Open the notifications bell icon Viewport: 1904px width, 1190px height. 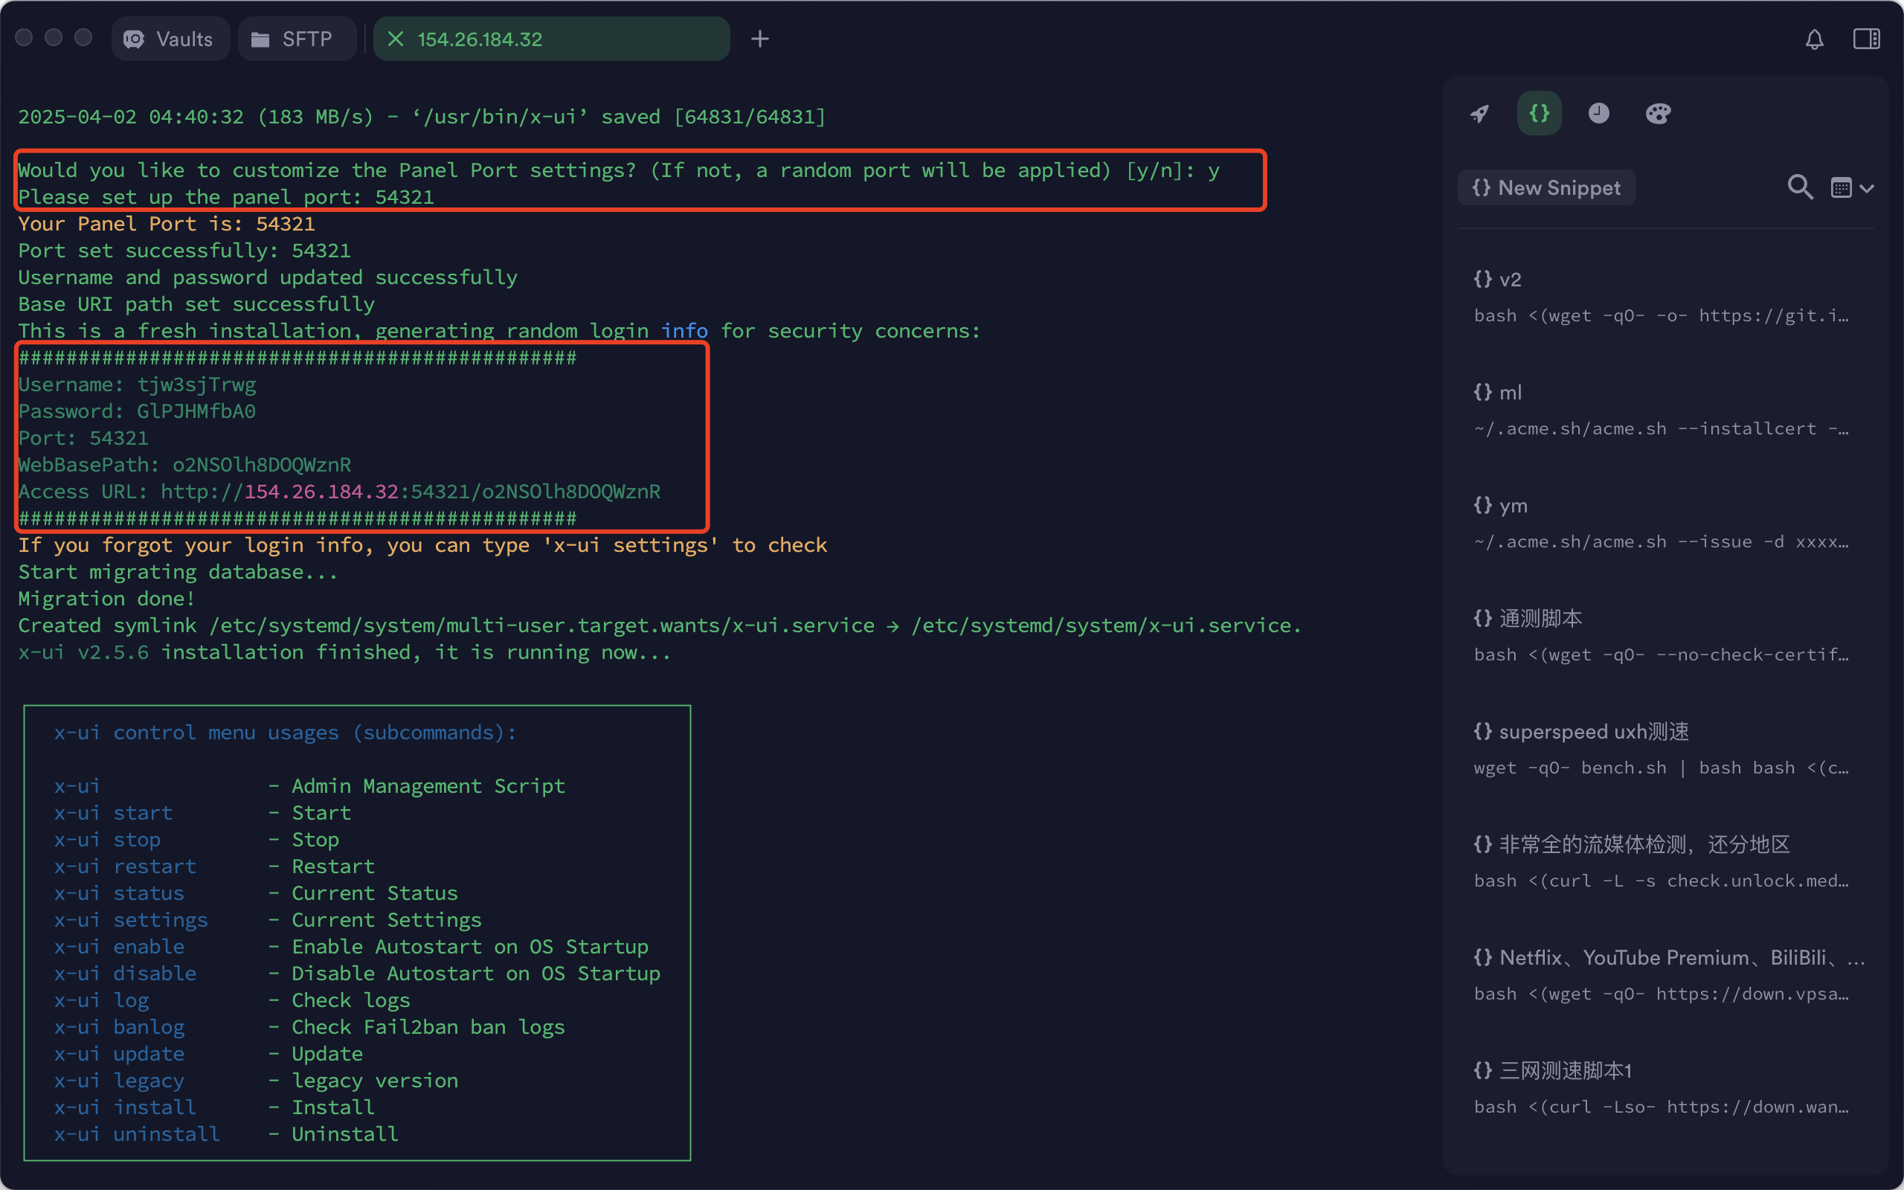(x=1814, y=39)
